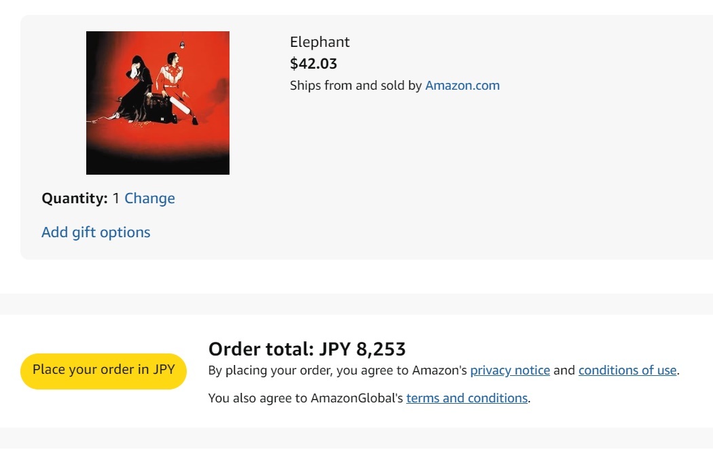
Task: Click the 'By placing your order' agreement text
Action: point(337,370)
